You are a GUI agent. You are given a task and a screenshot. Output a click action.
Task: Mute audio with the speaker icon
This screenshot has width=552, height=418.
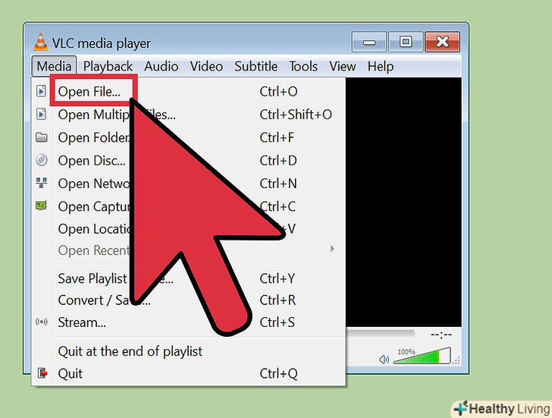pos(384,360)
